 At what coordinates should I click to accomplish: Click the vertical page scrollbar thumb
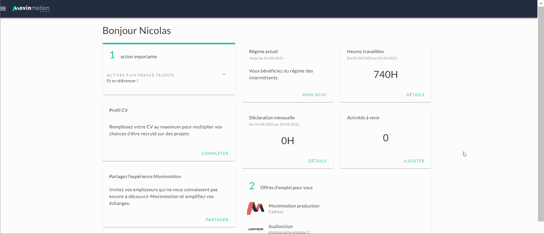point(541,114)
